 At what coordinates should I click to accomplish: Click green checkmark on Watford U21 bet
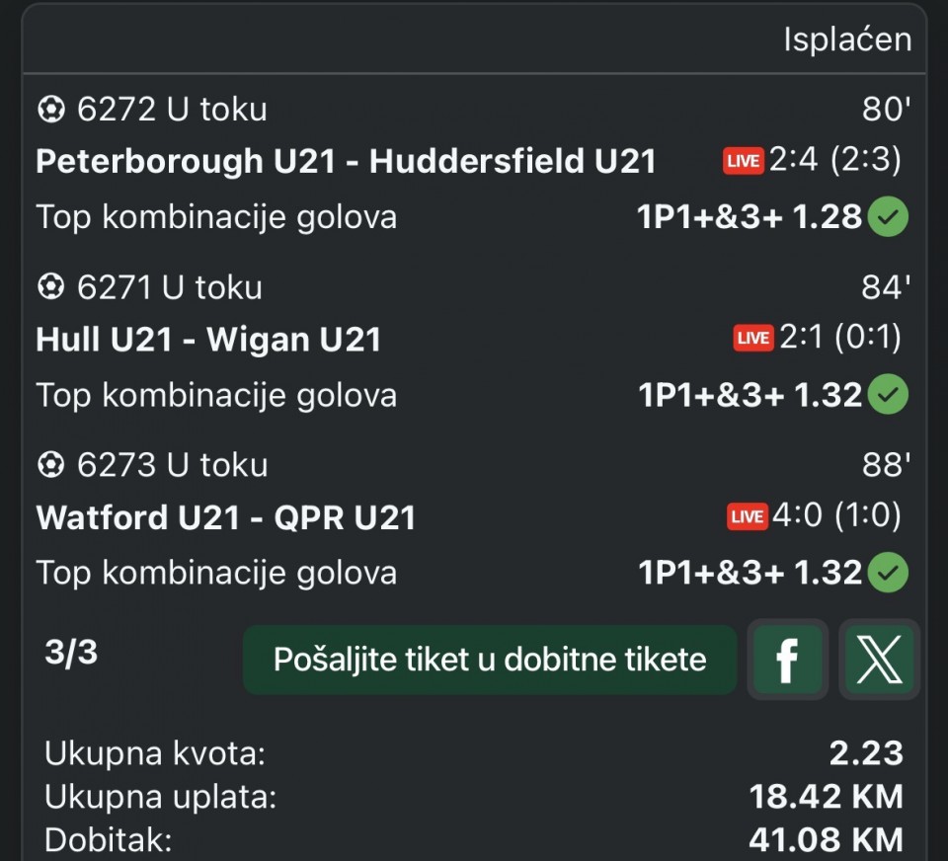point(888,573)
